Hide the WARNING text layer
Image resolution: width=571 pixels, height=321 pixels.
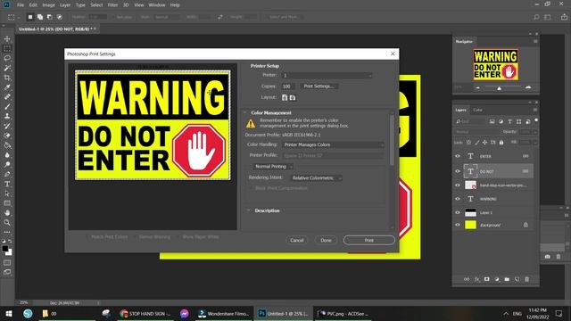coord(458,199)
